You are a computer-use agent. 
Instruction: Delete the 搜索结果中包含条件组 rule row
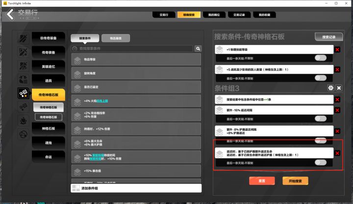tap(337, 99)
